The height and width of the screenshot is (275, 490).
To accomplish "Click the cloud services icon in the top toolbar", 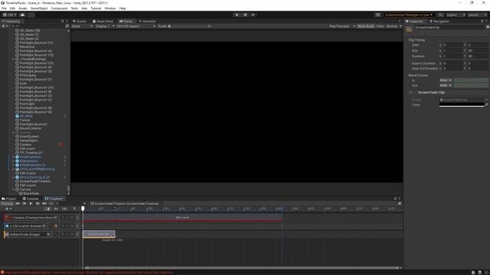I will coord(22,15).
